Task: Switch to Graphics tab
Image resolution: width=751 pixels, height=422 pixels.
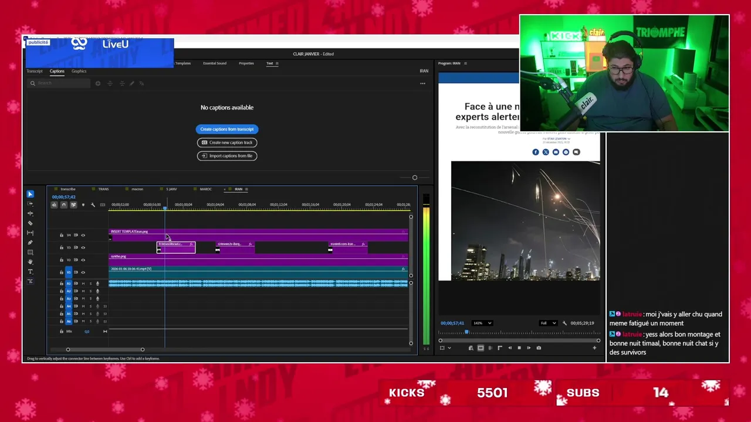Action: click(x=79, y=71)
